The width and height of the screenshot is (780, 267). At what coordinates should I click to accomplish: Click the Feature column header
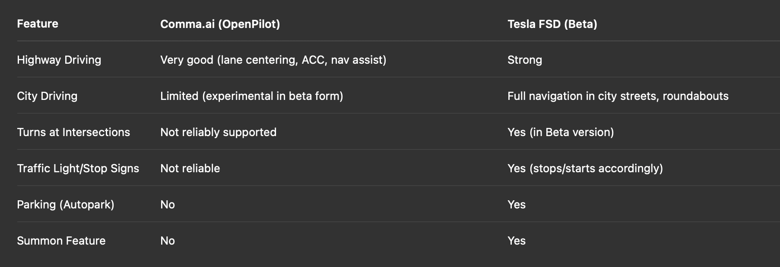(38, 24)
